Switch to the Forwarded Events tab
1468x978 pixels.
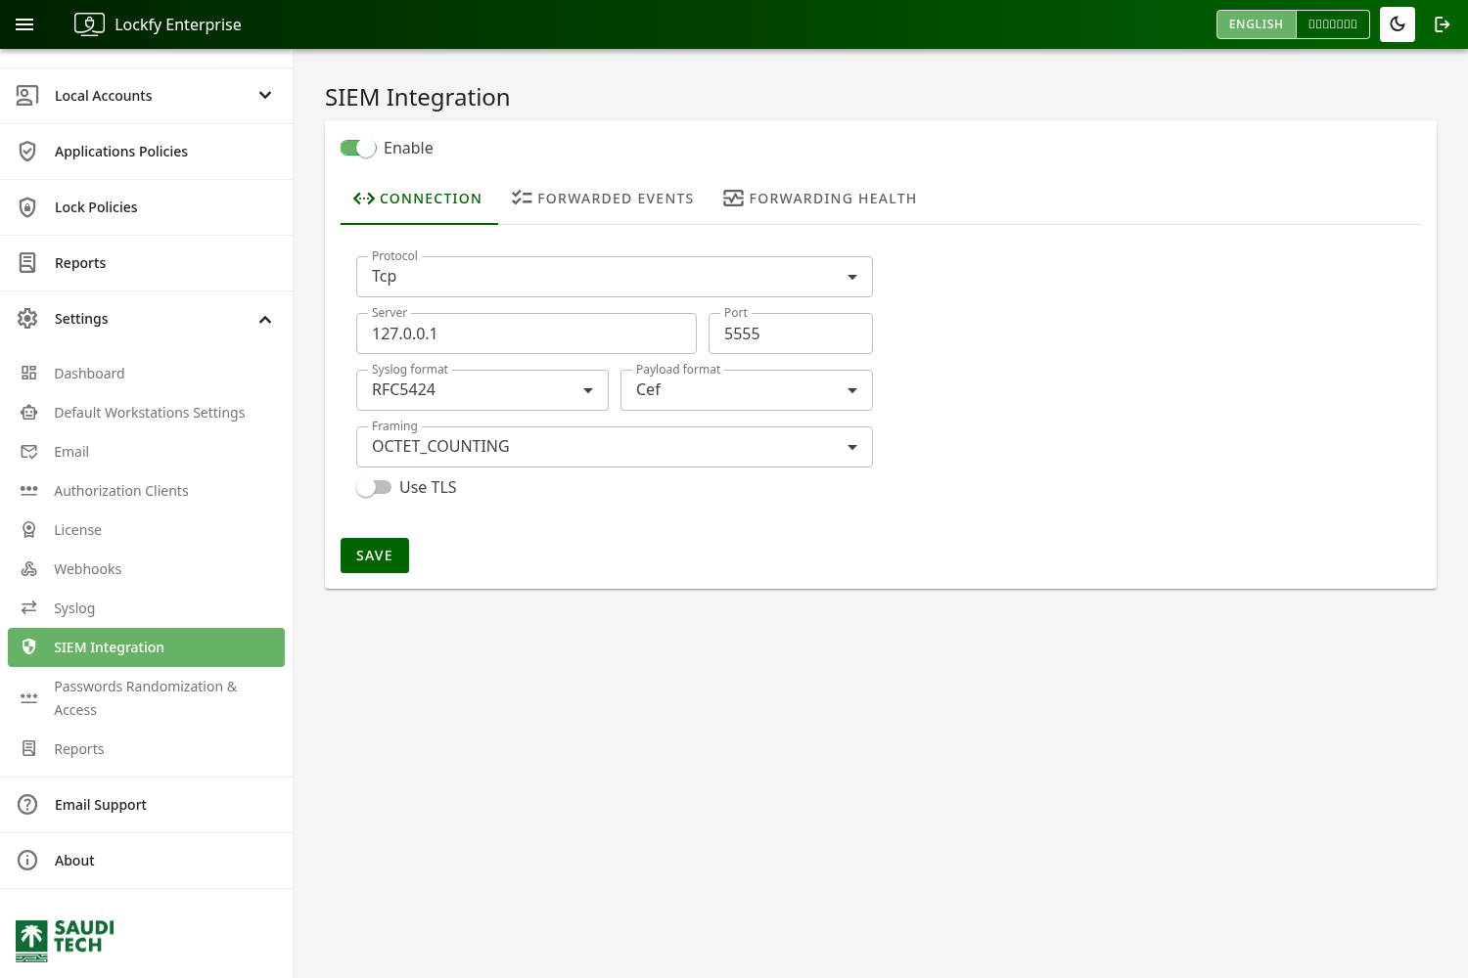coord(603,199)
